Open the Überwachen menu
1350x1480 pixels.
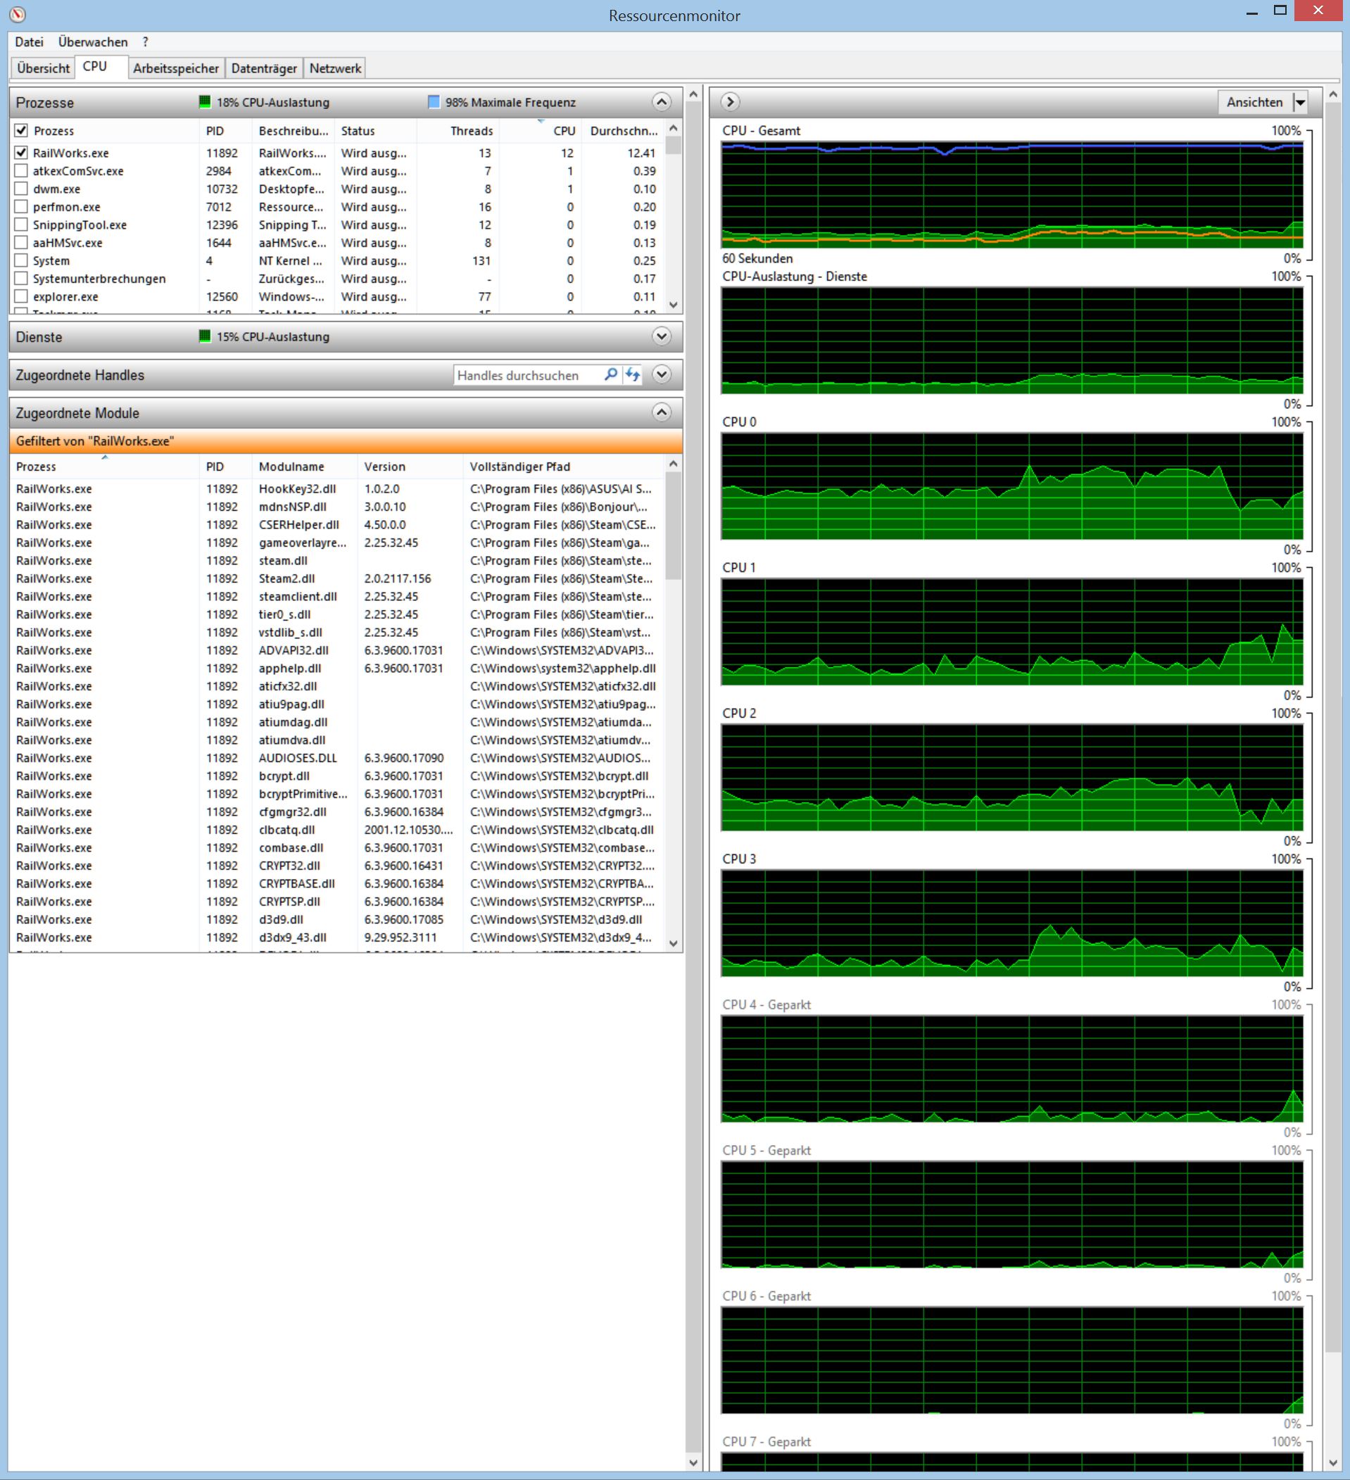pos(93,42)
